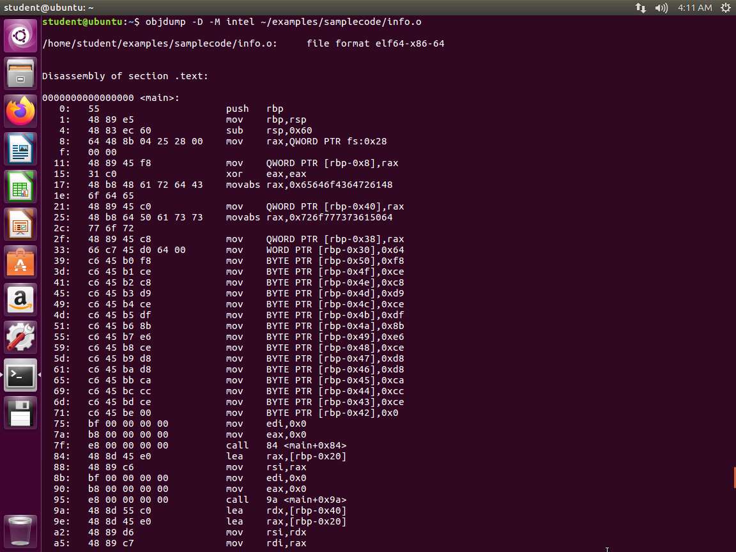This screenshot has height=552, width=736.
Task: Open the network connections indicator menu
Action: tap(641, 8)
